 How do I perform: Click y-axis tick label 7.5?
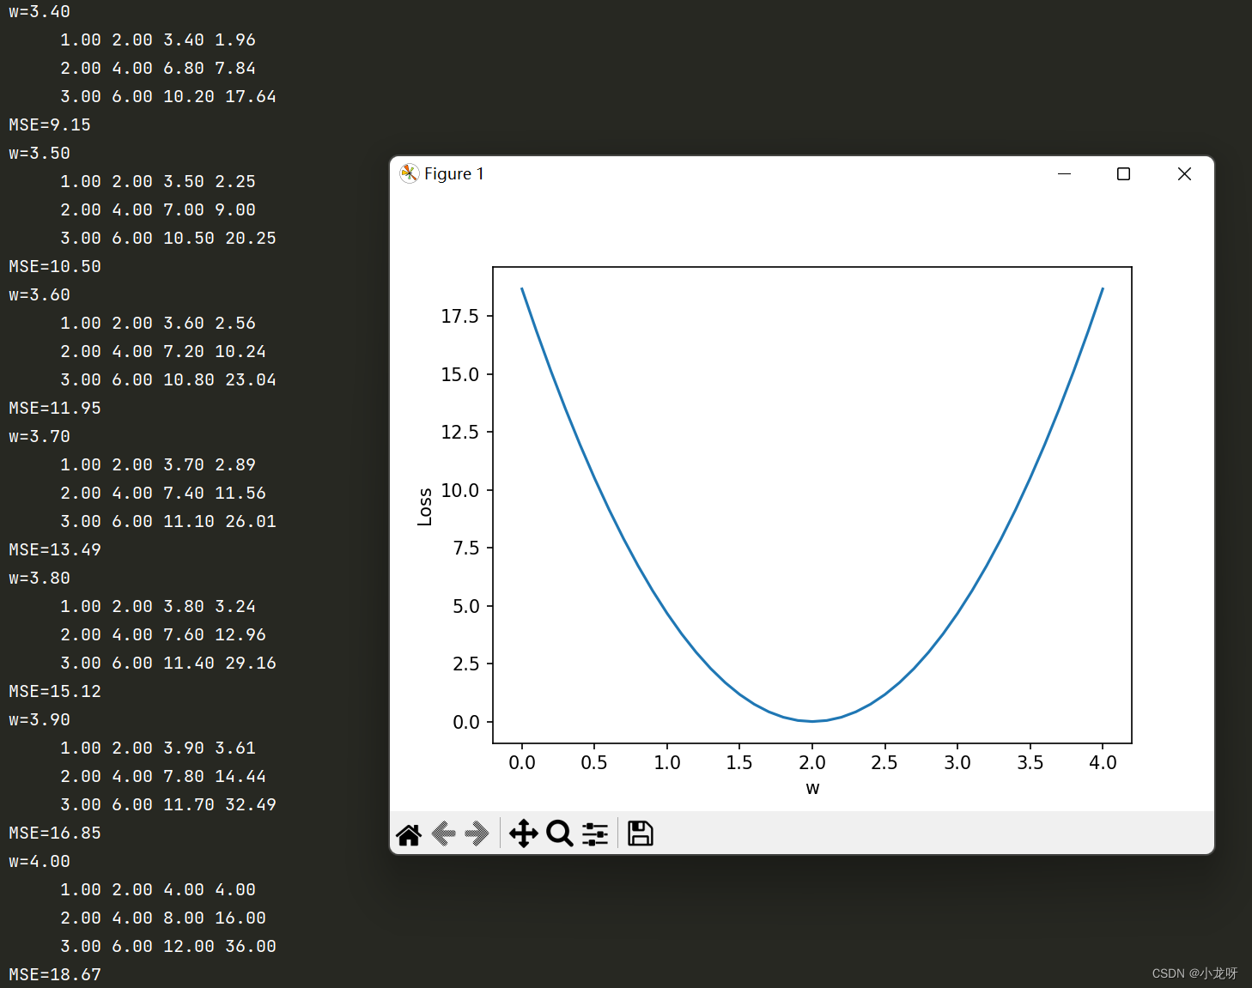(466, 549)
